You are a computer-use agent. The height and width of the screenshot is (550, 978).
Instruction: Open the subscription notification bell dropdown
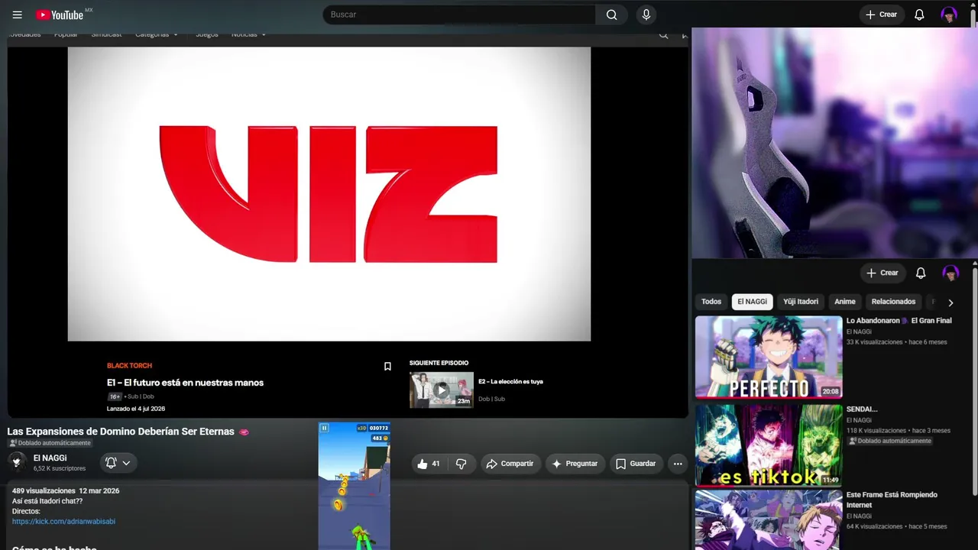click(118, 463)
